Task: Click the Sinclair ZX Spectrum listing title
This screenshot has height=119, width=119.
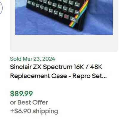Action: 58,72
